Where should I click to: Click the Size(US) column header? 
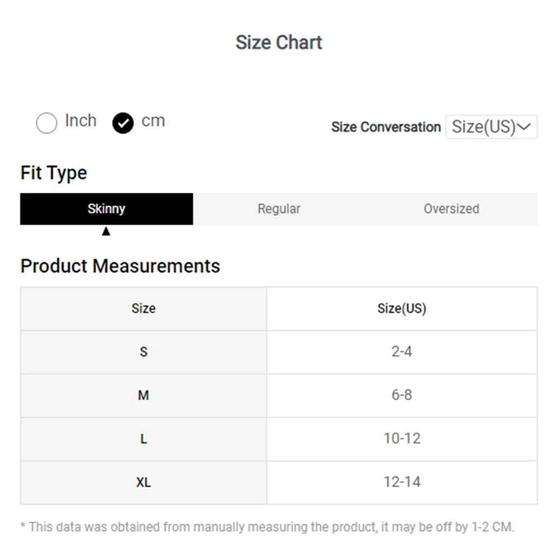[x=402, y=309]
